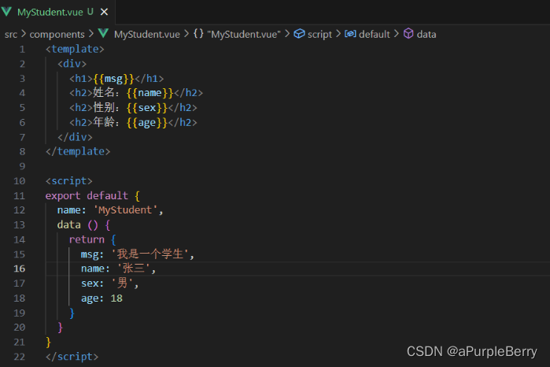Click the {{name}} interpolation on line 4
The image size is (550, 367).
tap(150, 93)
